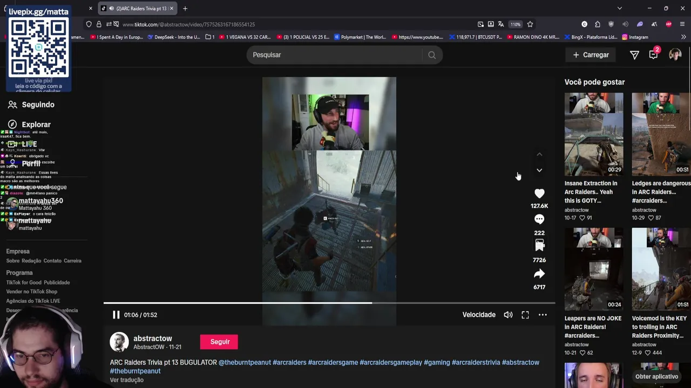
Task: Open Leapers are NO JOKE video thumbnail
Action: [x=594, y=269]
